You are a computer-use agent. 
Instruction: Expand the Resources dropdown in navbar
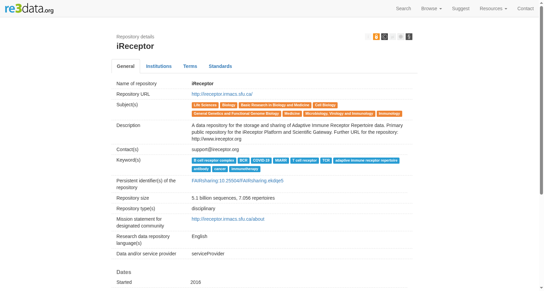[x=493, y=8]
